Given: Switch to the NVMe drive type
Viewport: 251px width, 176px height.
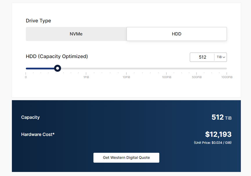Looking at the screenshot, I should pyautogui.click(x=76, y=34).
